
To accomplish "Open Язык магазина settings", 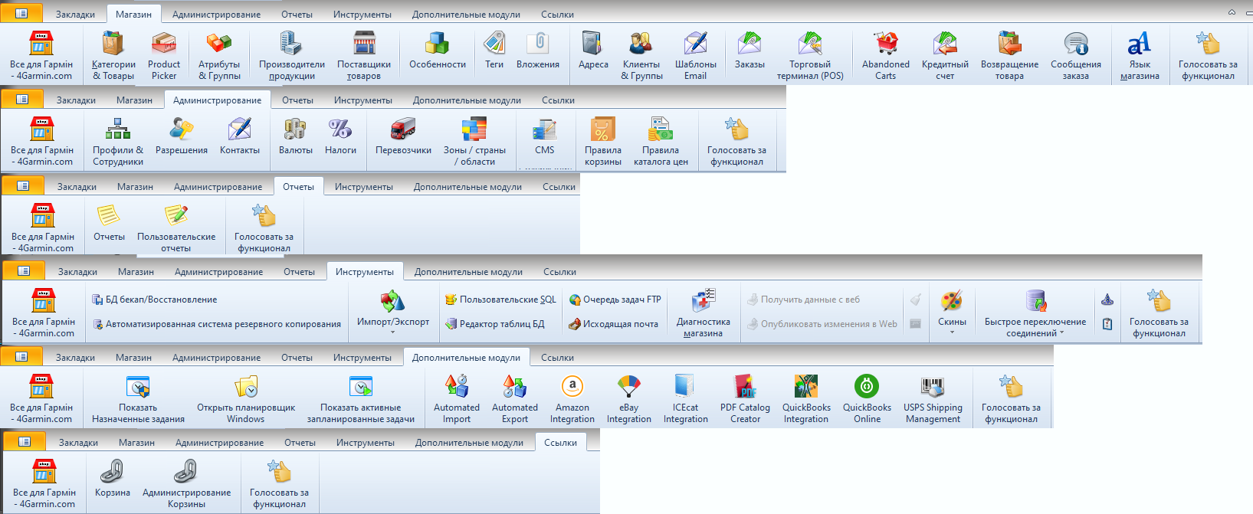I will [x=1140, y=56].
